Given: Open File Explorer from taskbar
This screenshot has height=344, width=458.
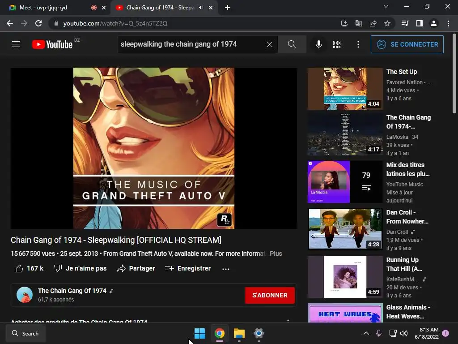Looking at the screenshot, I should point(239,333).
